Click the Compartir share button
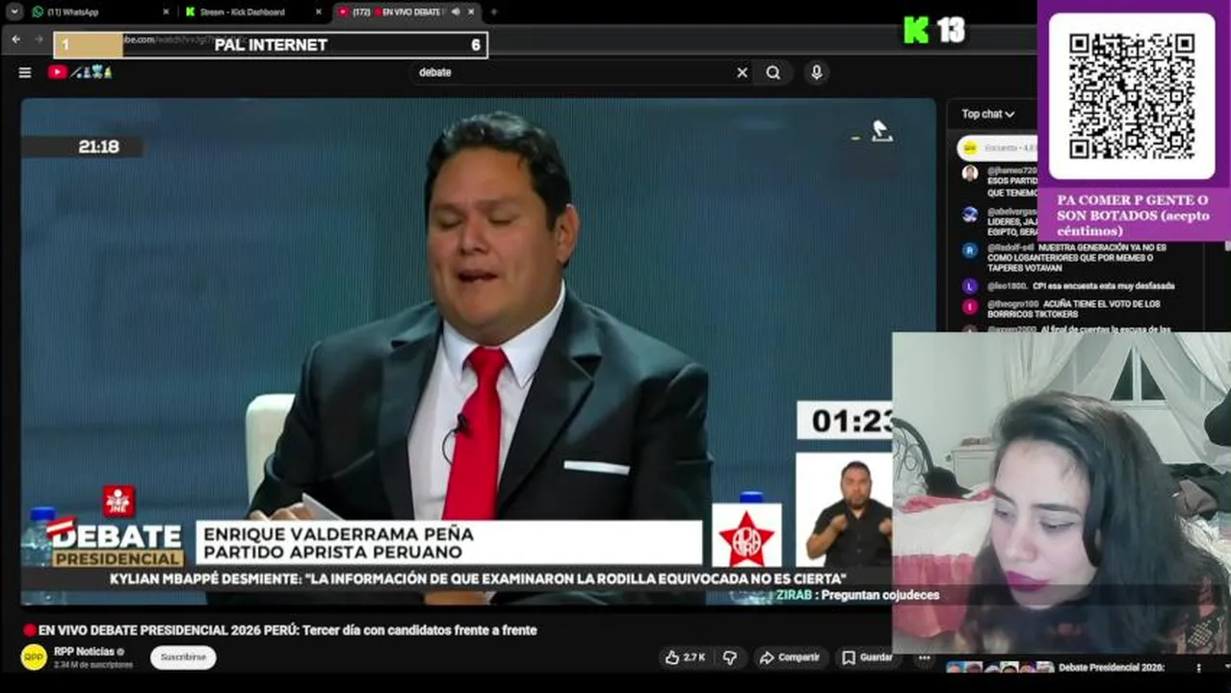This screenshot has height=693, width=1231. (x=789, y=657)
